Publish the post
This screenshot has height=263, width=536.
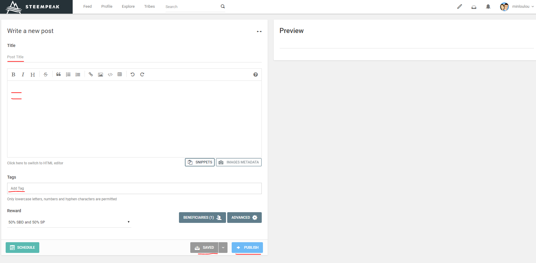point(247,248)
